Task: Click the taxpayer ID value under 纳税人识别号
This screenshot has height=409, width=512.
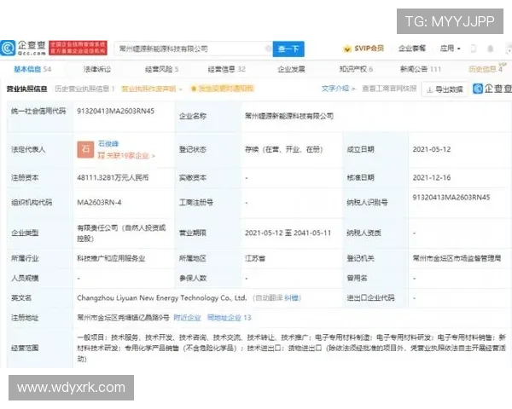Action: click(451, 198)
